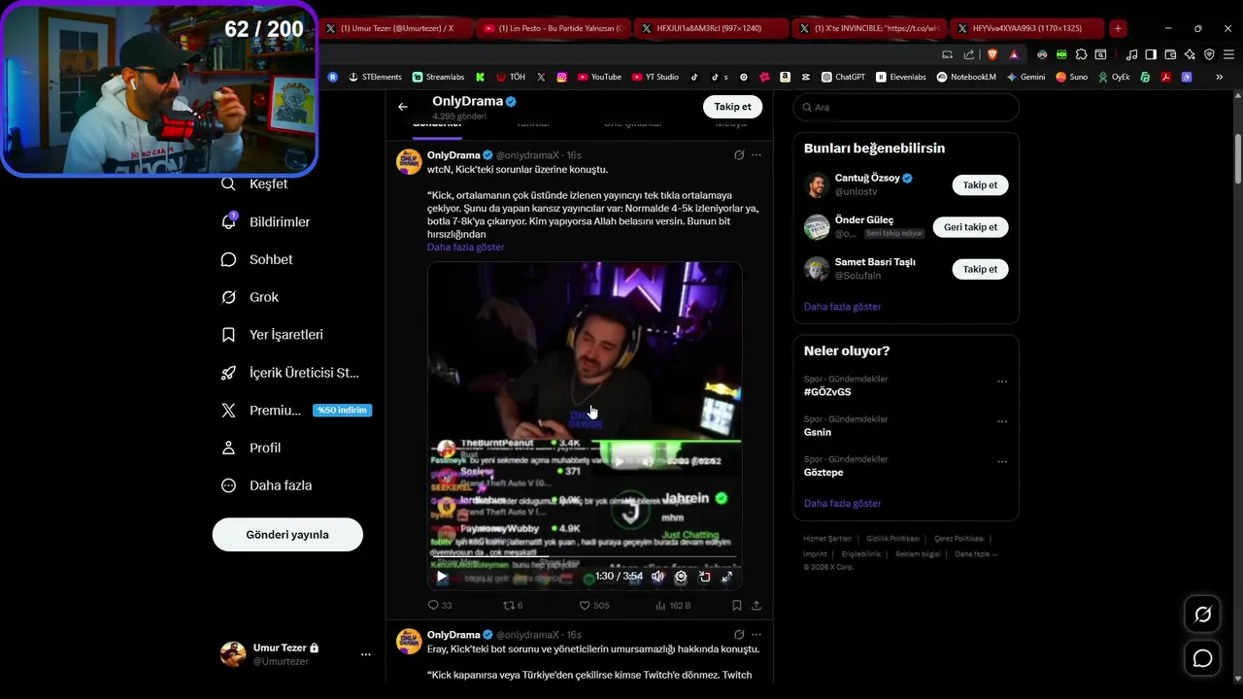
Task: Show more suggestions under Bunları beğenebilirsin
Action: click(842, 306)
